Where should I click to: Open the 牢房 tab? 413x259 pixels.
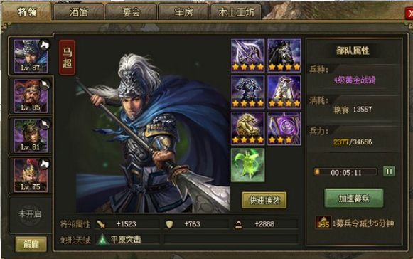click(183, 12)
